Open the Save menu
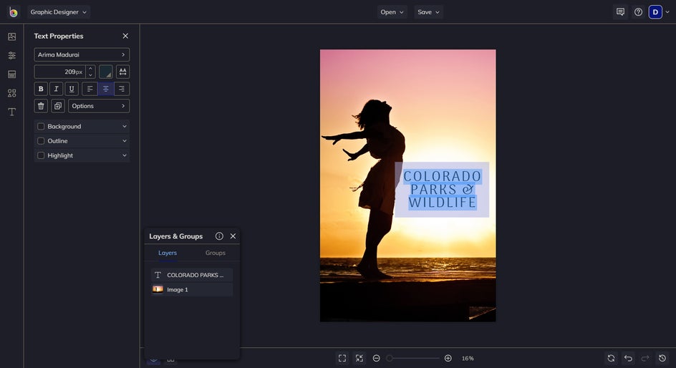The image size is (676, 368). point(428,12)
